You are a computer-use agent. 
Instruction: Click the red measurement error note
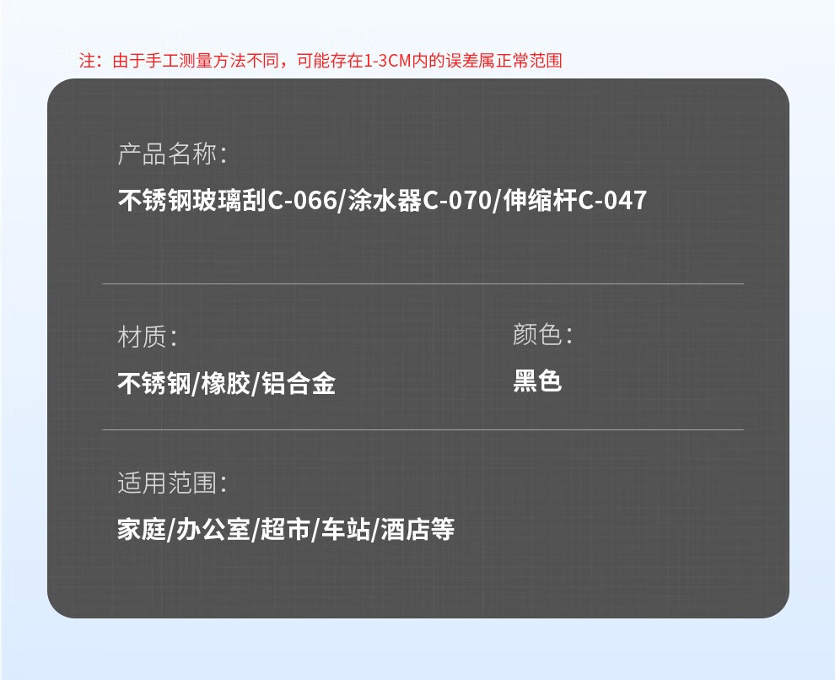[320, 61]
